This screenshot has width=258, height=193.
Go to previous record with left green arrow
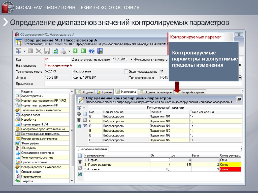(75, 51)
